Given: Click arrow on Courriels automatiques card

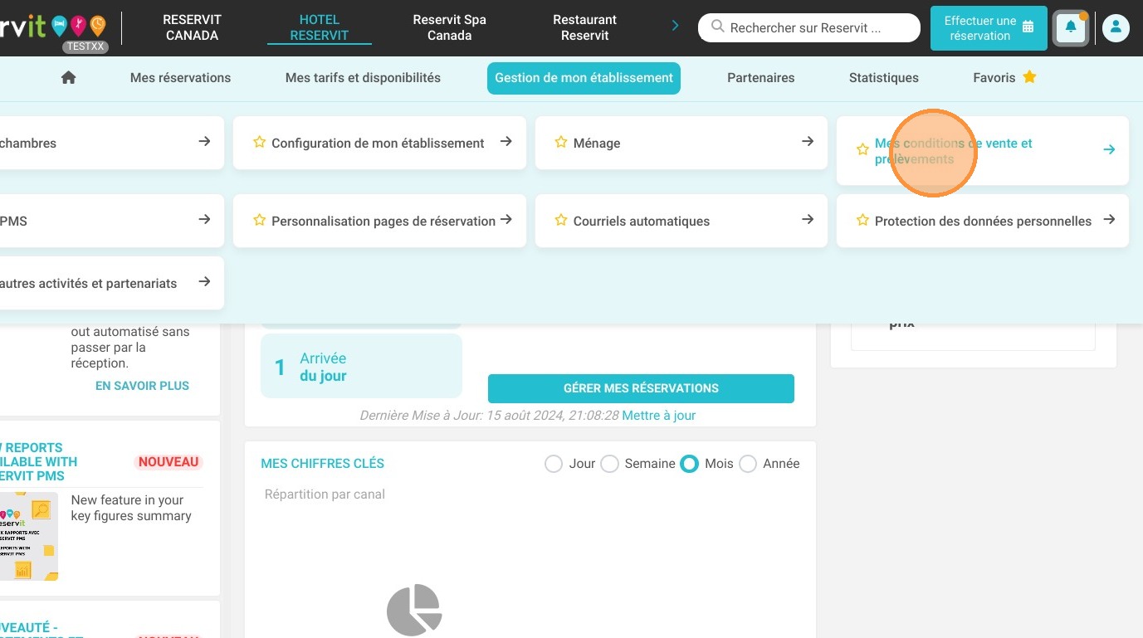Looking at the screenshot, I should click(808, 220).
